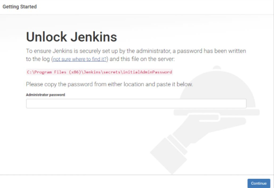Click the cloche knob handle graphic
This screenshot has height=188, width=274.
tap(217, 68)
